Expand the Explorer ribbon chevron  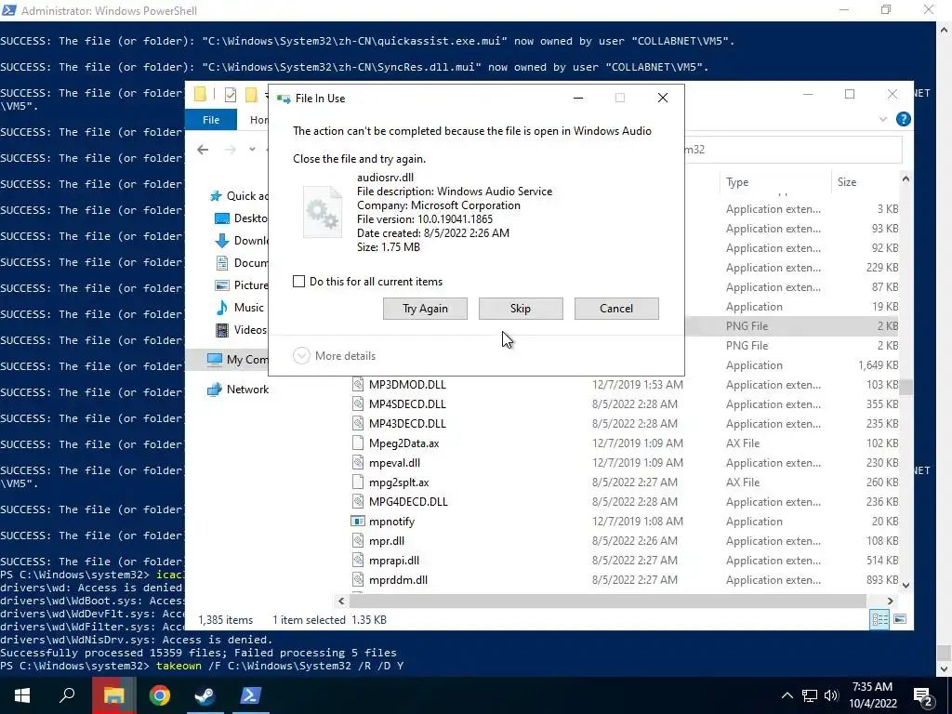tap(883, 120)
